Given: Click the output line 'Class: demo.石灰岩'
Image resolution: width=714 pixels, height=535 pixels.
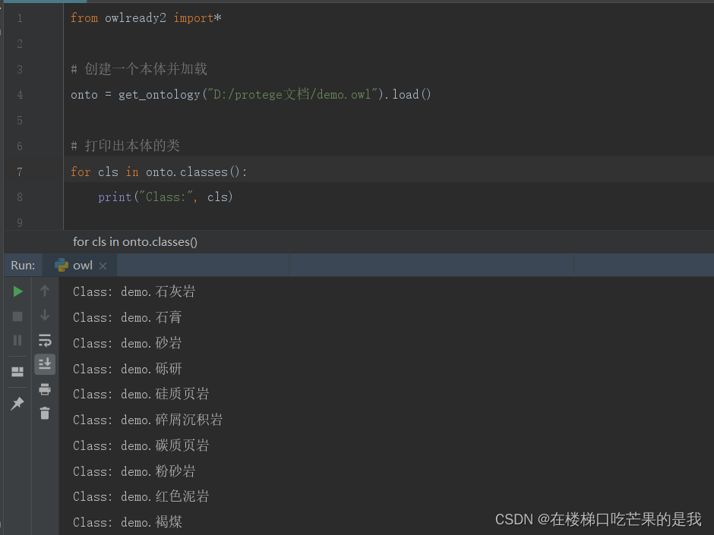Looking at the screenshot, I should tap(133, 291).
